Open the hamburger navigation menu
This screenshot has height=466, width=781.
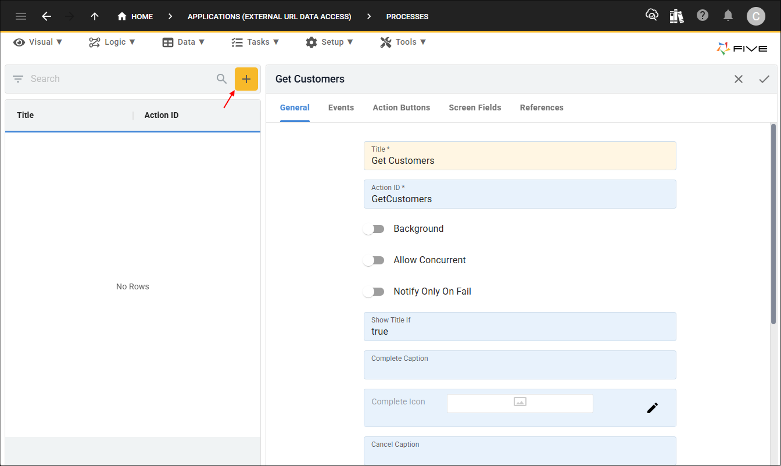21,16
